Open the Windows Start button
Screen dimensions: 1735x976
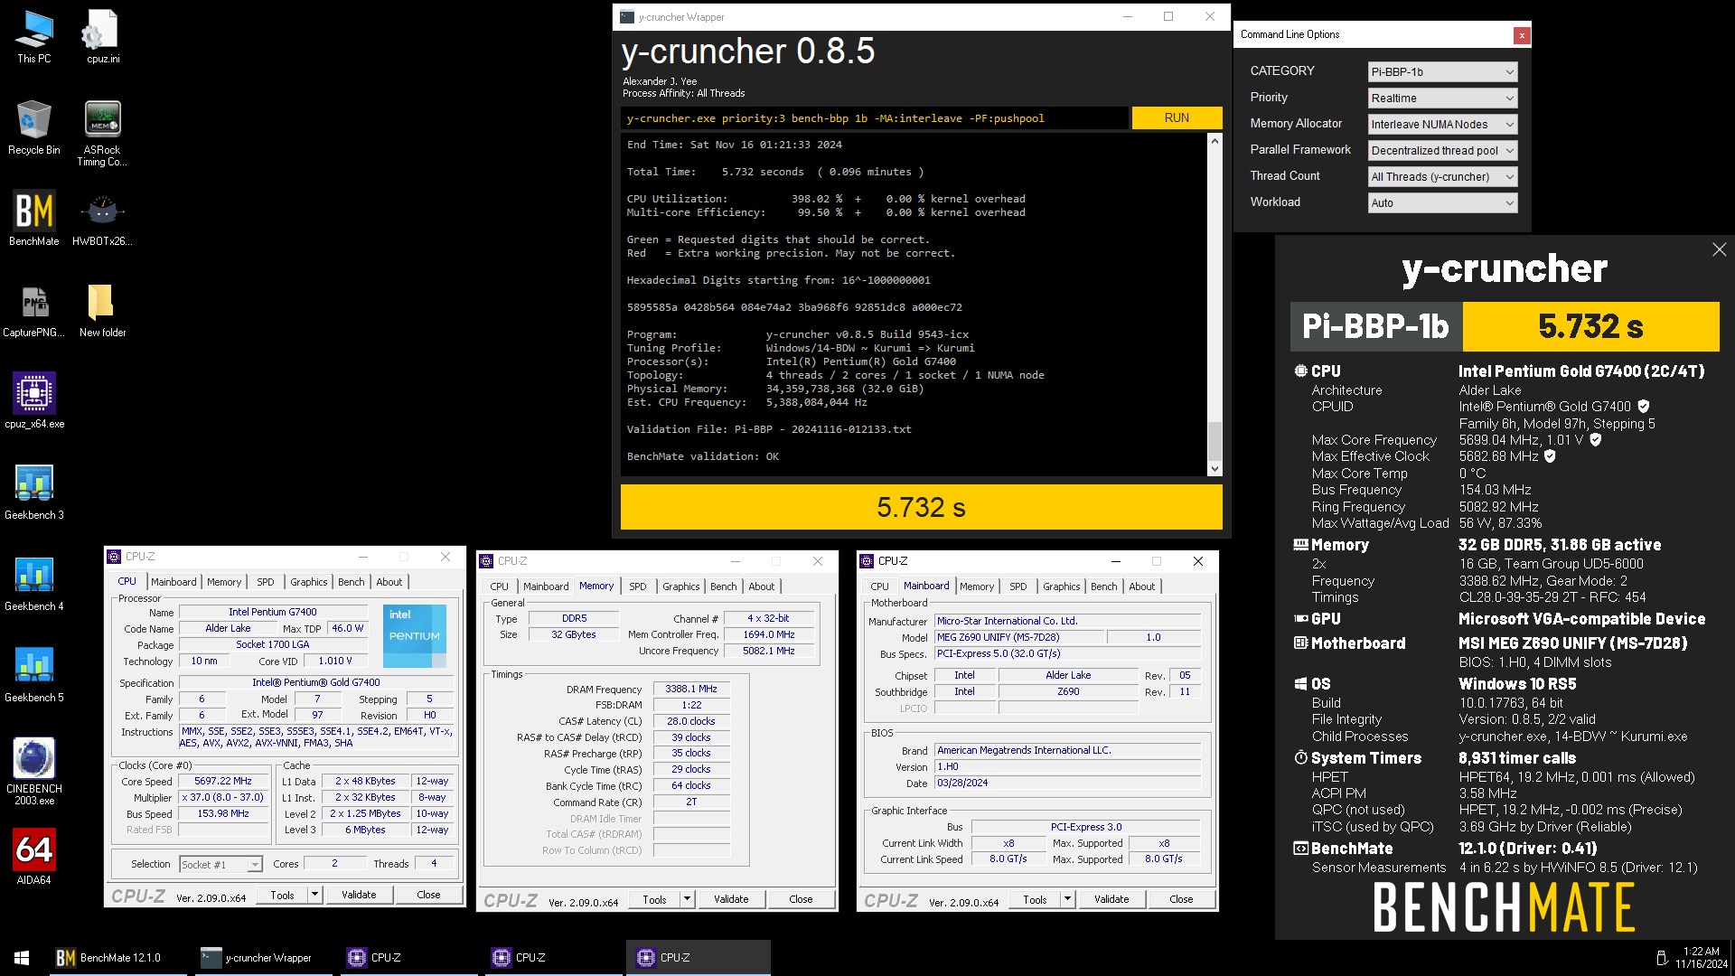click(x=22, y=958)
